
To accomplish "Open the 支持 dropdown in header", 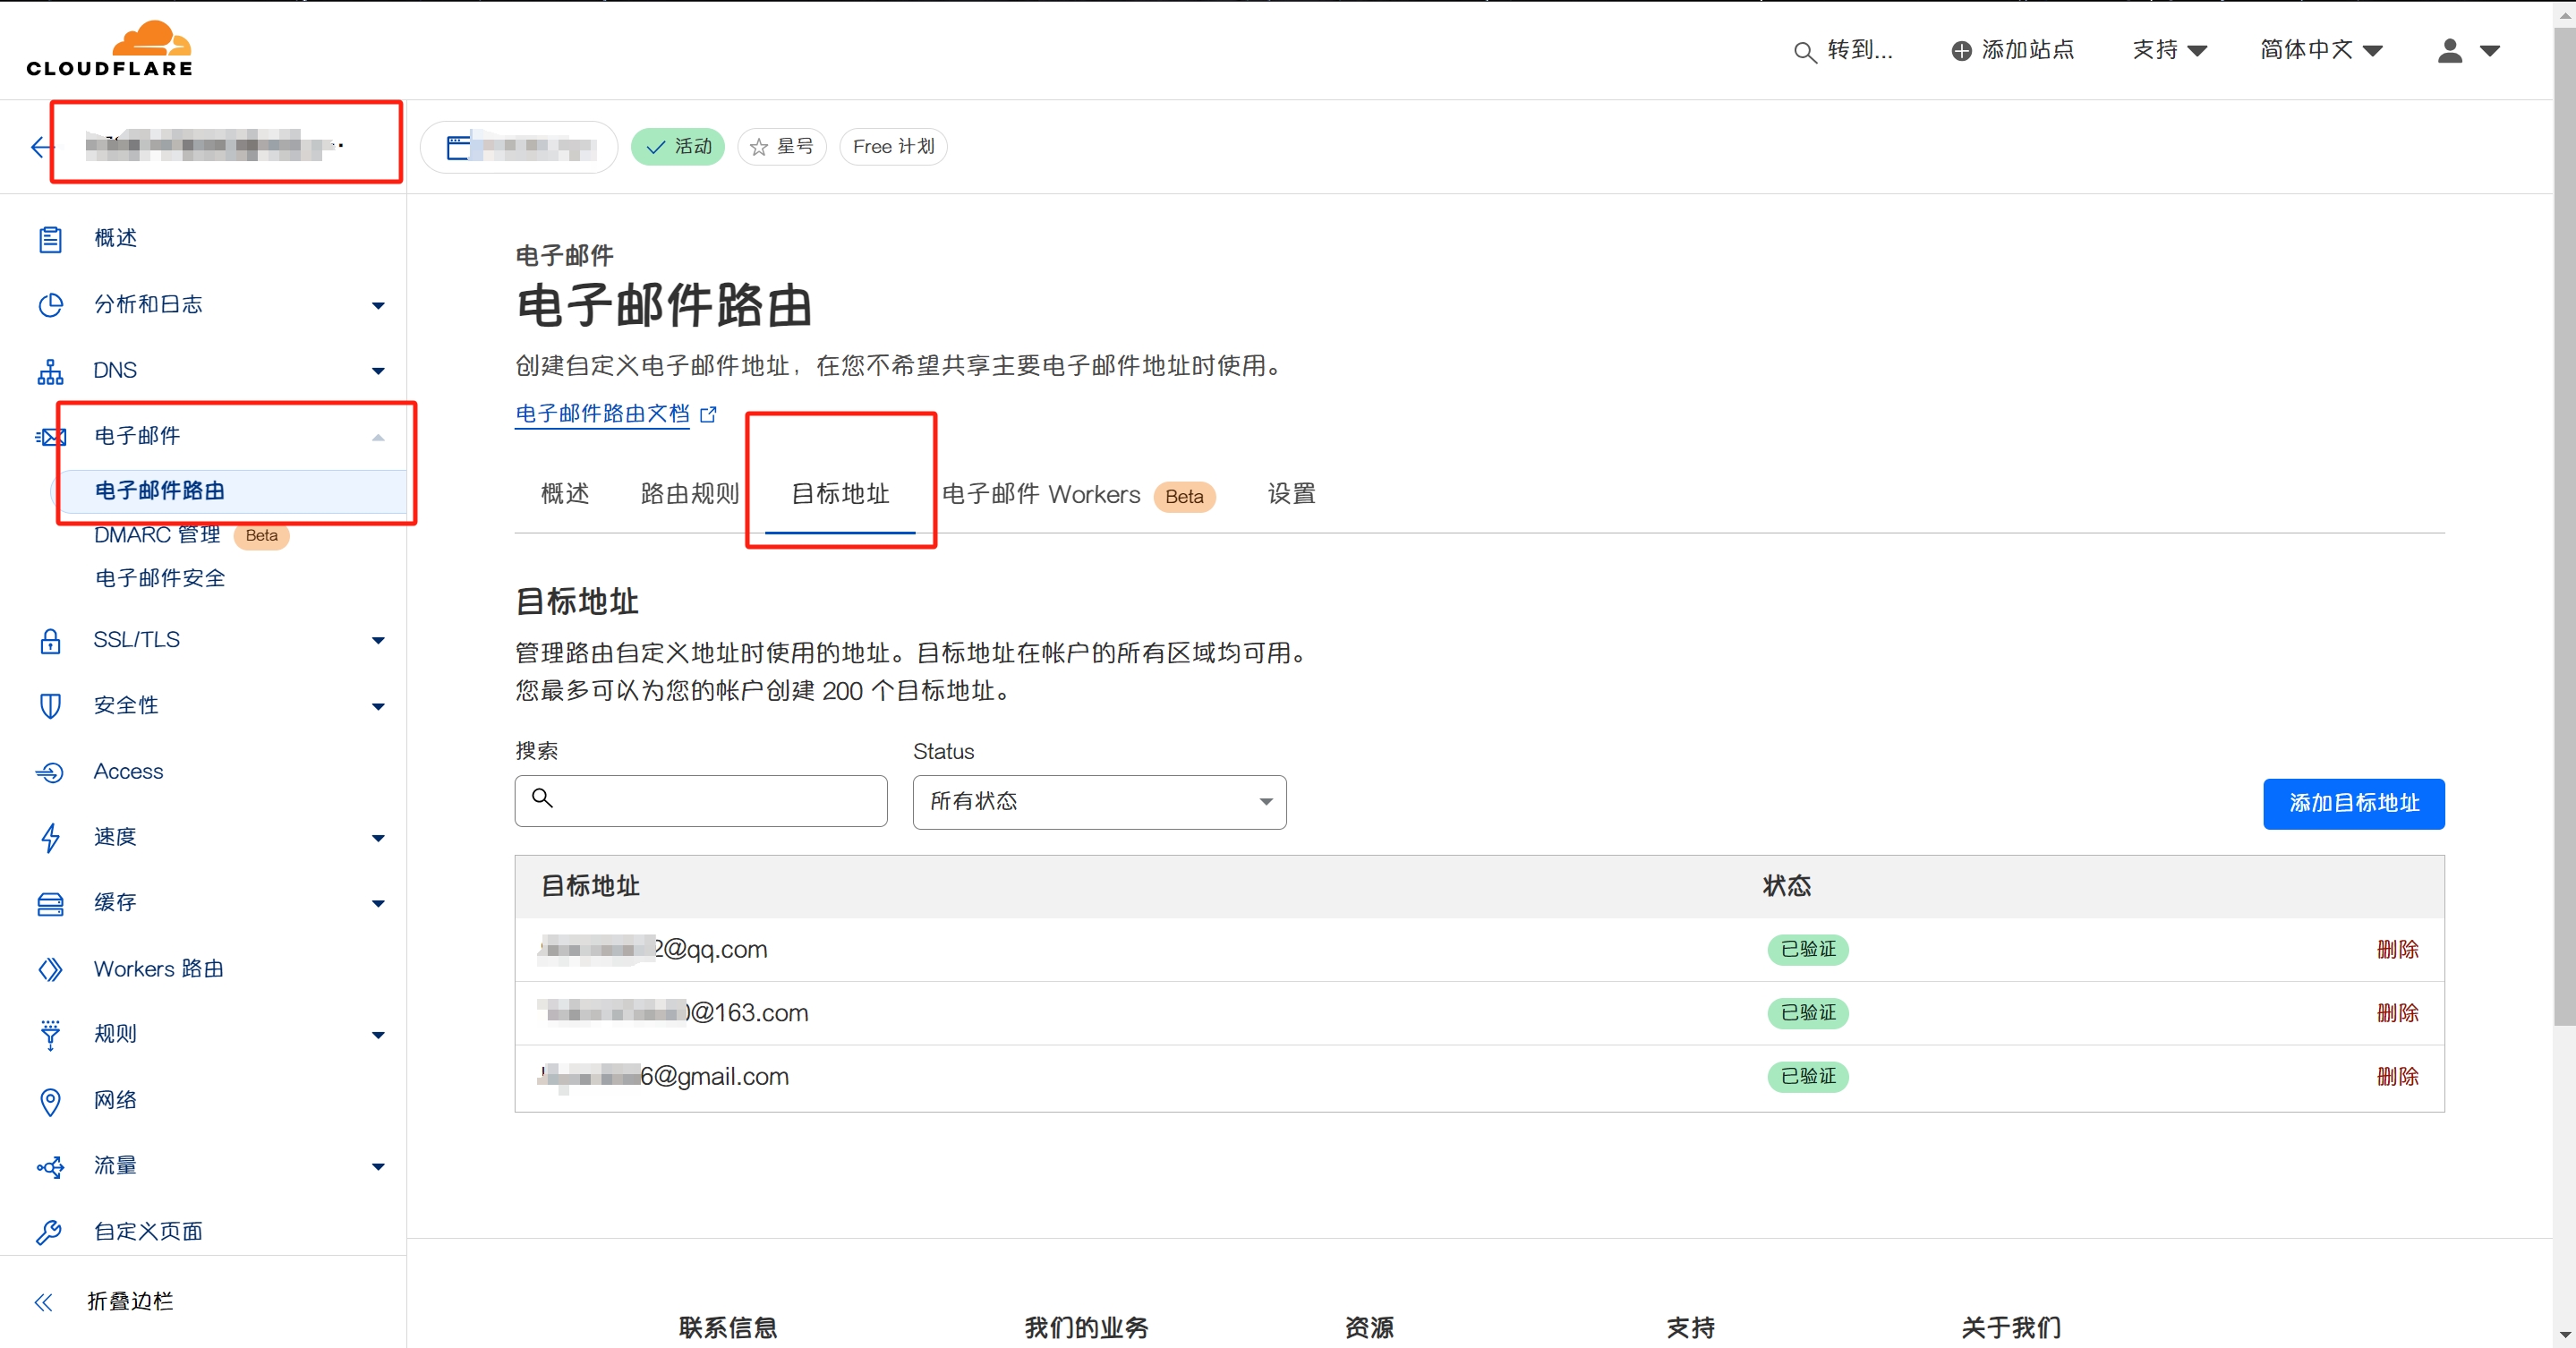I will [x=2169, y=50].
